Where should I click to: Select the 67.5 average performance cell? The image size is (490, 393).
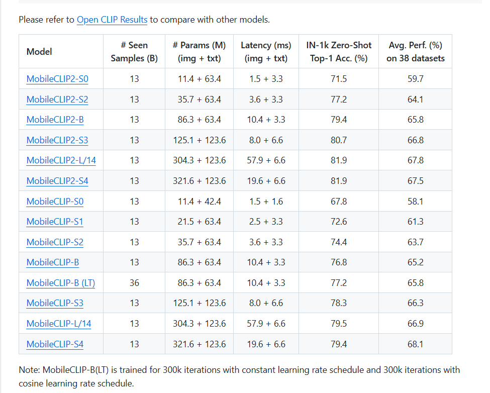click(x=415, y=181)
